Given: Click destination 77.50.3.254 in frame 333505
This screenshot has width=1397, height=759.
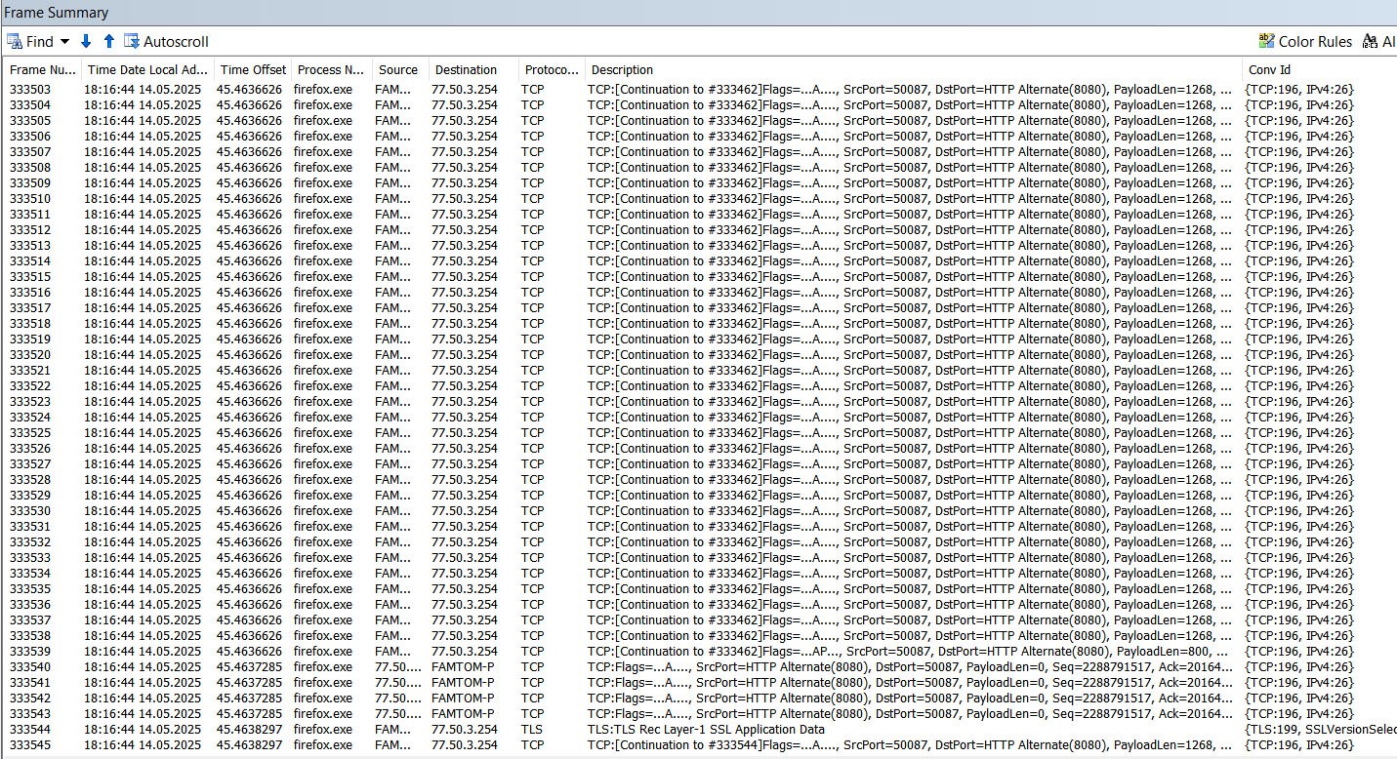Looking at the screenshot, I should point(464,121).
